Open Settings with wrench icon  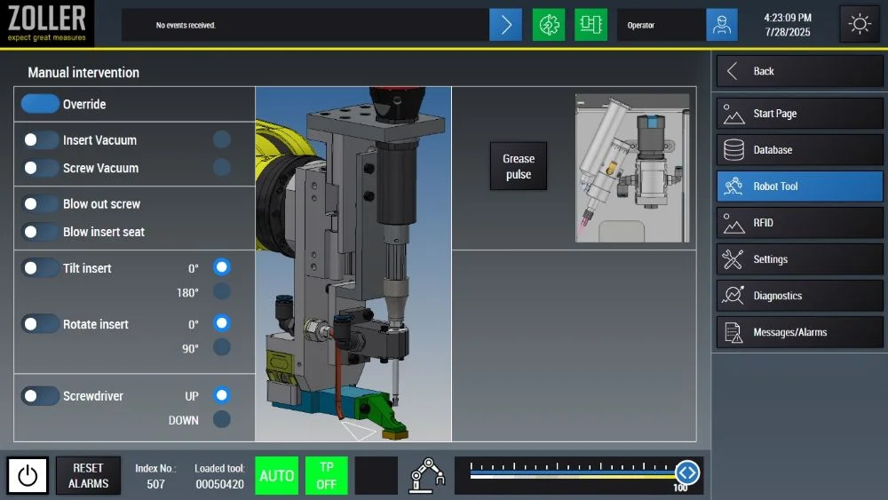[x=799, y=259]
